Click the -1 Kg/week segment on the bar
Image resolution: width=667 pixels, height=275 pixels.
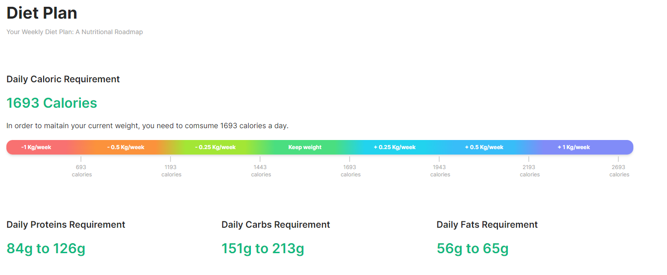36,147
